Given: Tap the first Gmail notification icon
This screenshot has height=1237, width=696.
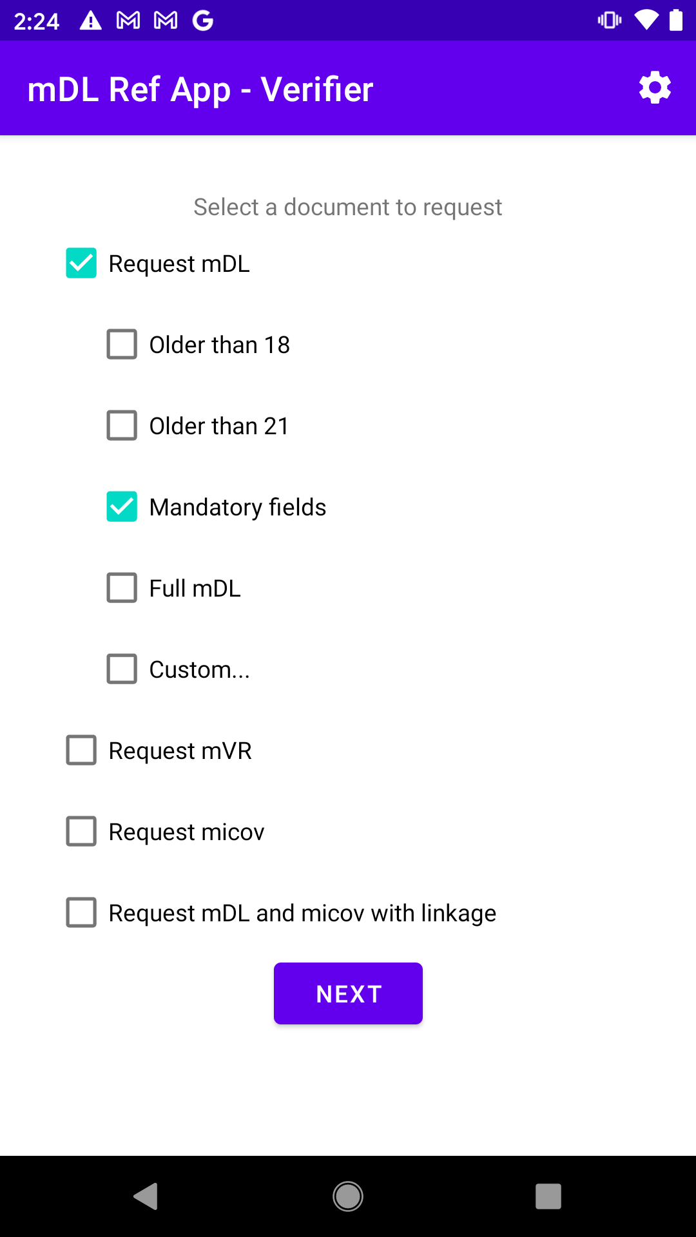Looking at the screenshot, I should (128, 21).
